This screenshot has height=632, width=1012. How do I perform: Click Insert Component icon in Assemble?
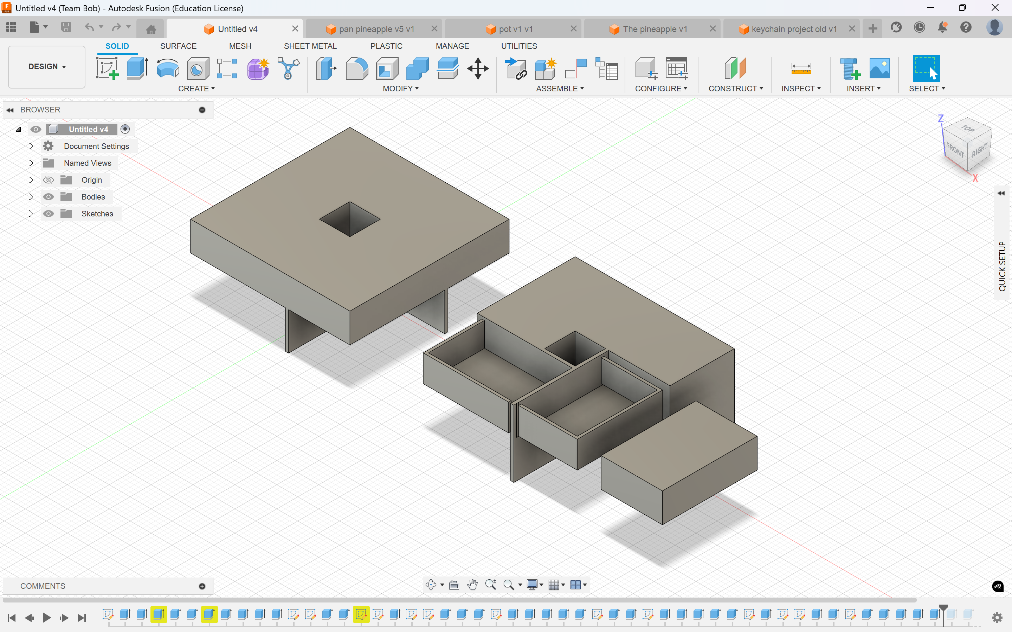point(516,69)
